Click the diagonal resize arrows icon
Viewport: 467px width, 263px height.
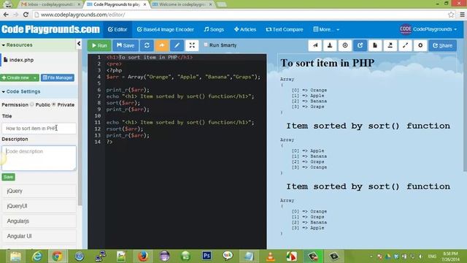click(405, 45)
